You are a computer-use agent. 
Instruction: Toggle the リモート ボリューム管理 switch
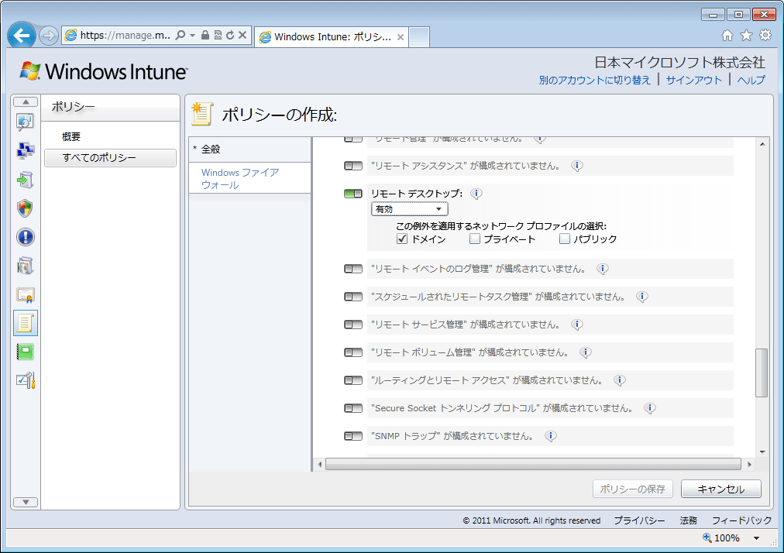(353, 352)
